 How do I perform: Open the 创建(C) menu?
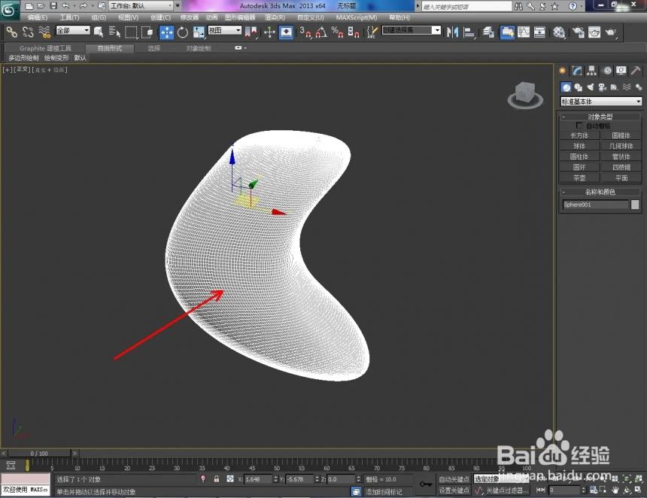click(160, 18)
